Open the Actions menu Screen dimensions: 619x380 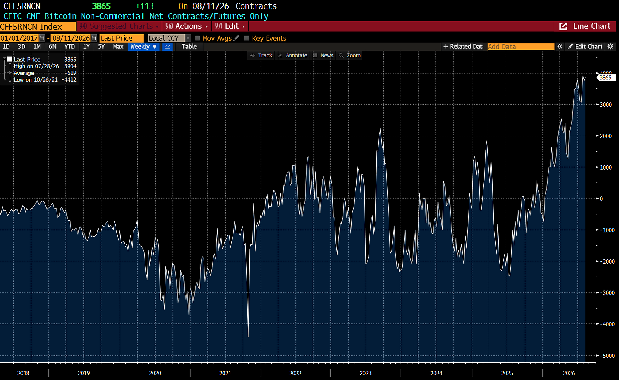click(x=187, y=26)
